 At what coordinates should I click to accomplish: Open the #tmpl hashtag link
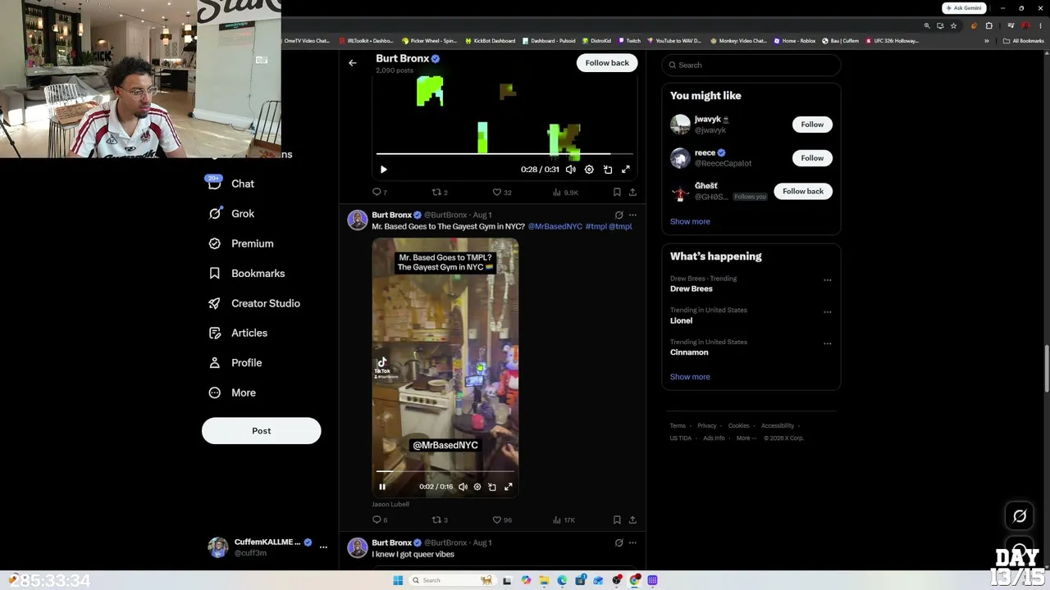click(596, 226)
